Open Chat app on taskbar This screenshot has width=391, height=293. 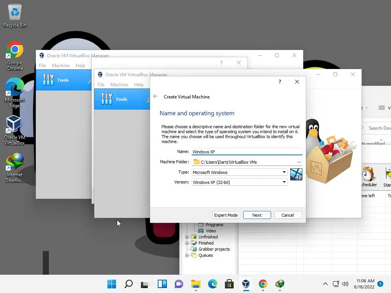(x=179, y=284)
